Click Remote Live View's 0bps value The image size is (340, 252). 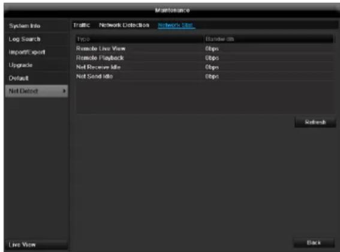tap(212, 49)
